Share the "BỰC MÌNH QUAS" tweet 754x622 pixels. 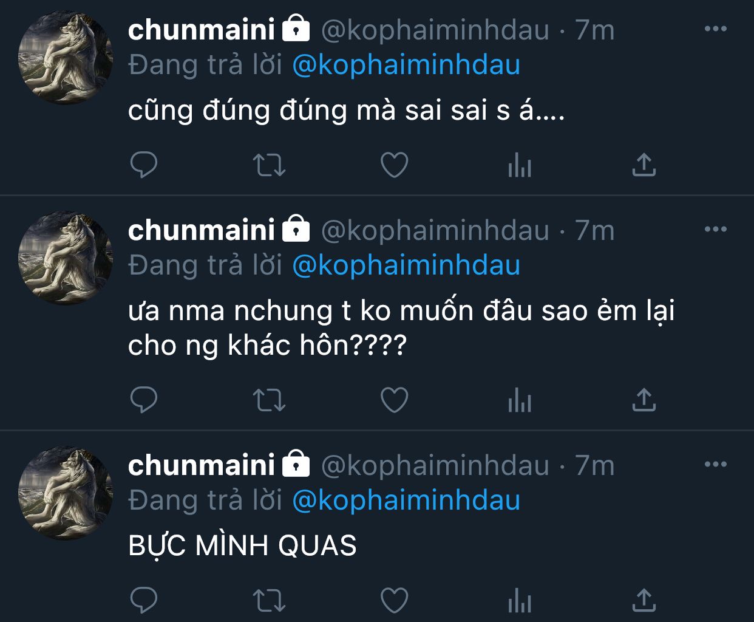(x=644, y=600)
